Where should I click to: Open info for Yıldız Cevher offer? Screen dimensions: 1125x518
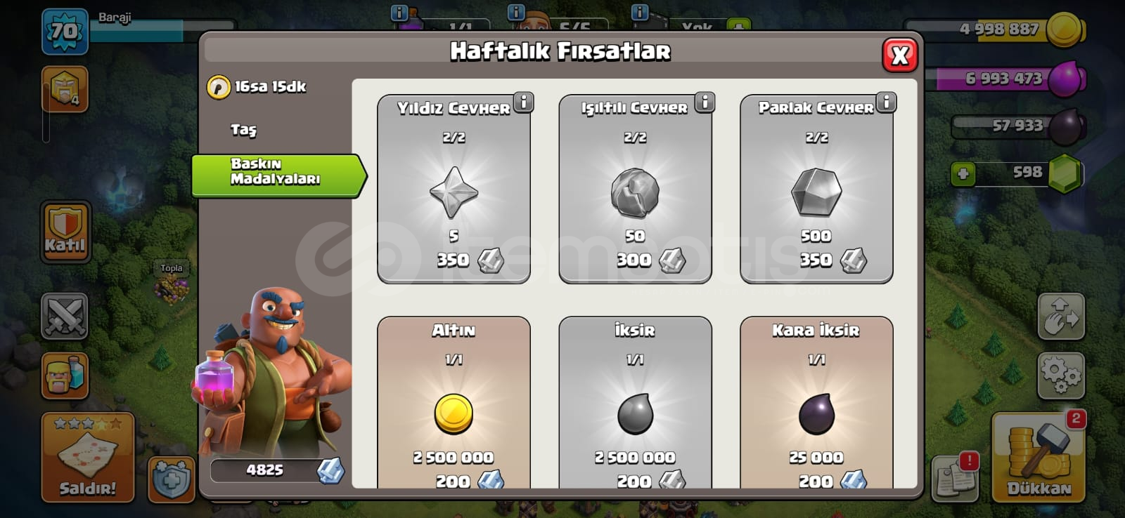click(523, 102)
